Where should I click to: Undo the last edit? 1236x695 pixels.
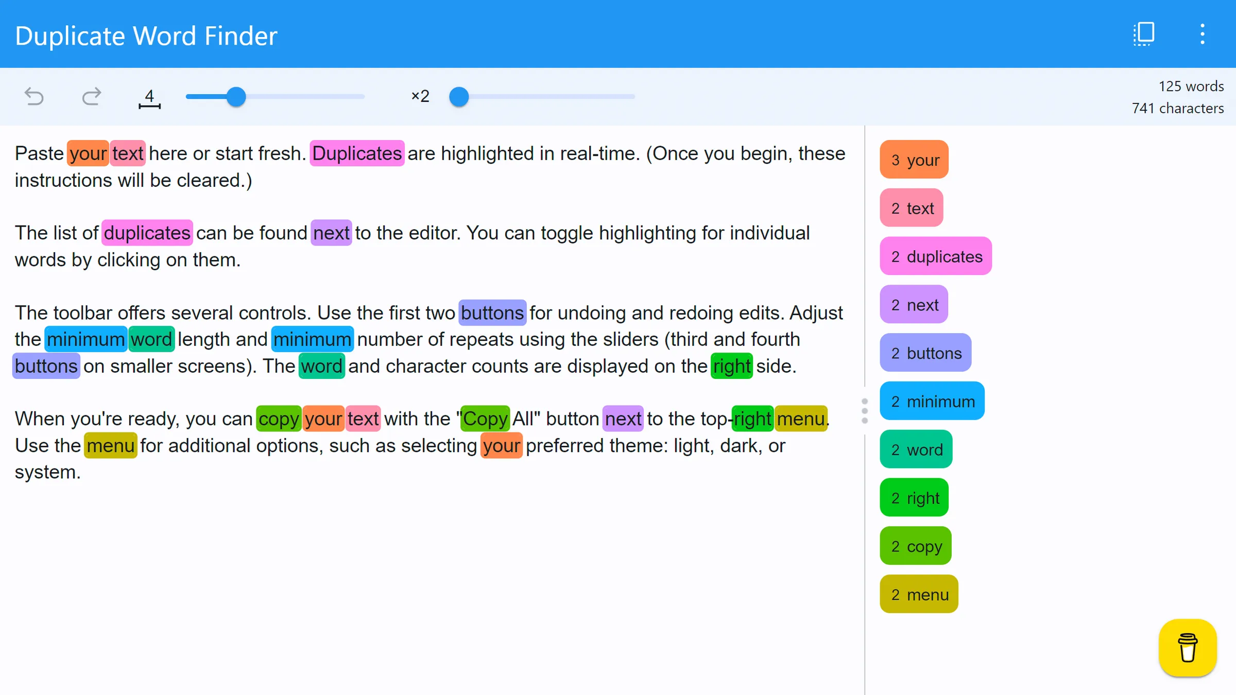34,97
